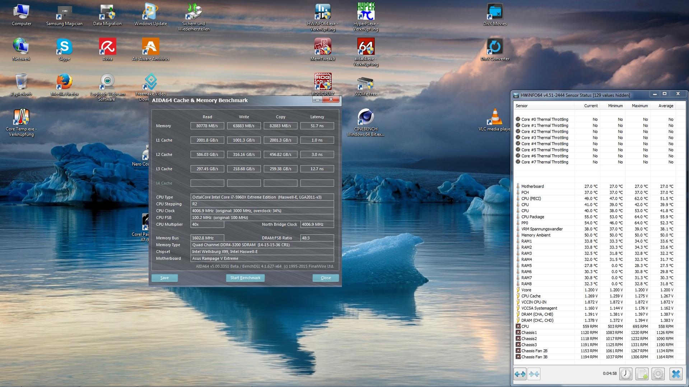Click the L1 Cache Read 2001.8 GB/s field
The image size is (689, 387).
pos(207,140)
